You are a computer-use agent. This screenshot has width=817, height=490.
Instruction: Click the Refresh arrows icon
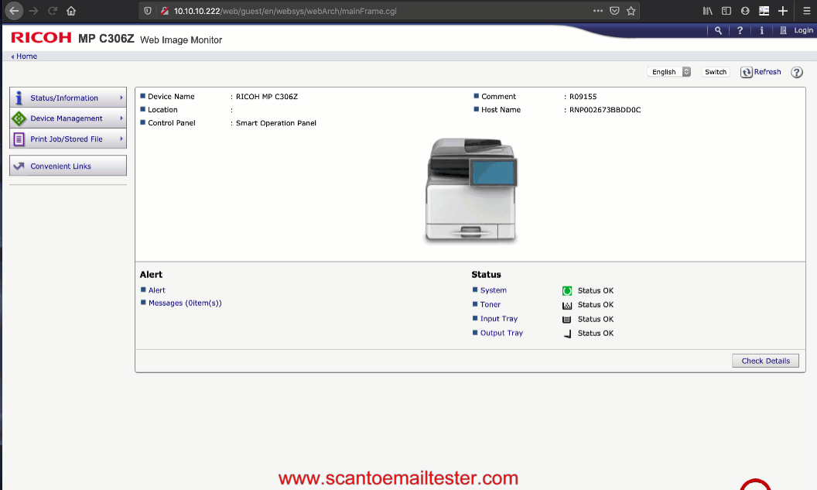(747, 72)
